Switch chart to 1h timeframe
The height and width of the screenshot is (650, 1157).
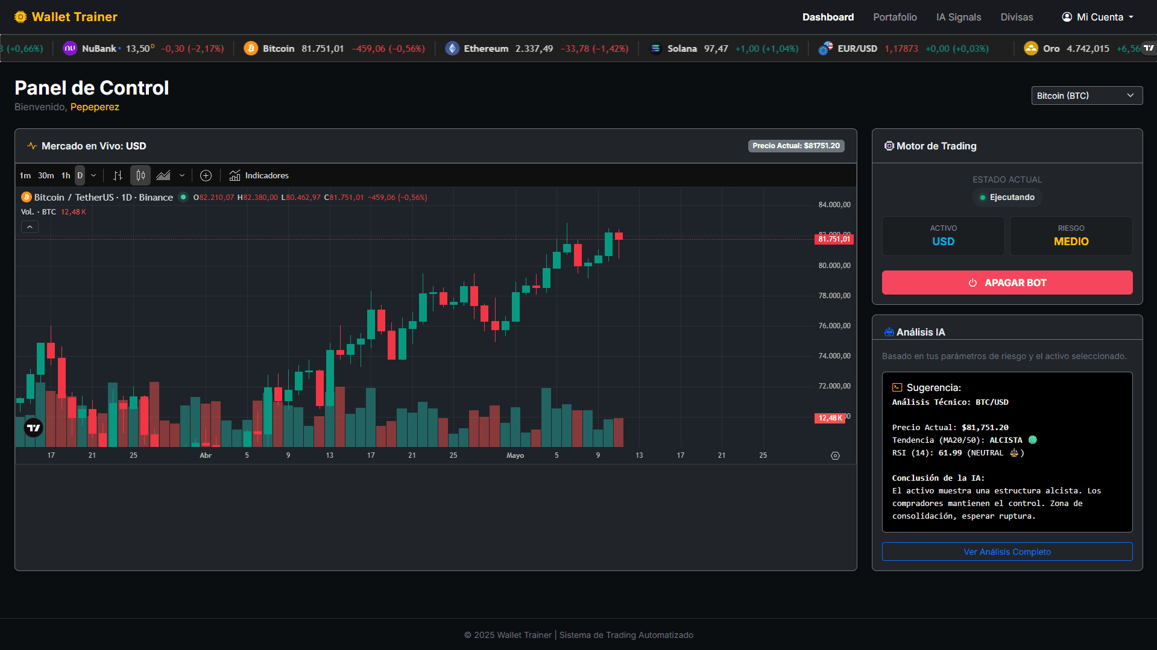(66, 175)
